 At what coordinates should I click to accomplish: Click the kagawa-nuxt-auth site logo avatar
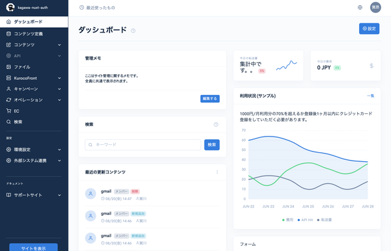point(10,7)
